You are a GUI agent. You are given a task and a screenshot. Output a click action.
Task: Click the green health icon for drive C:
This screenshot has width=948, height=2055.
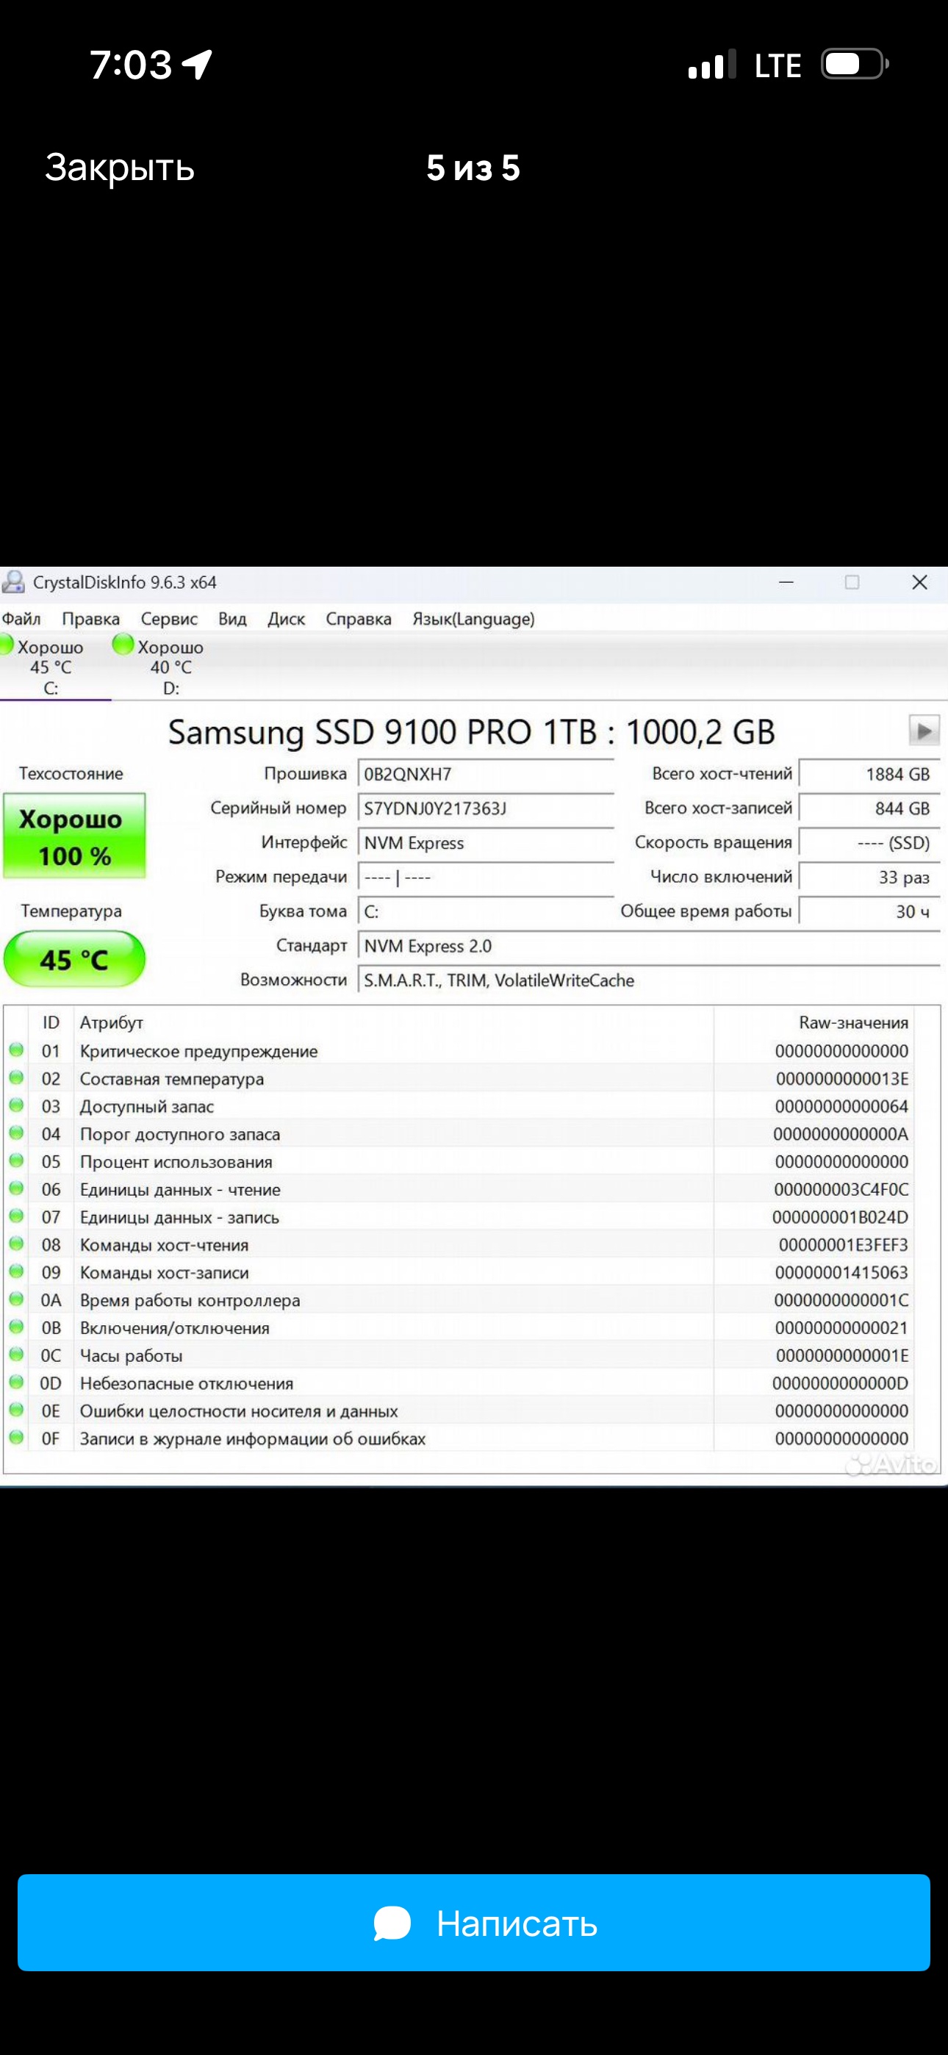(x=7, y=645)
